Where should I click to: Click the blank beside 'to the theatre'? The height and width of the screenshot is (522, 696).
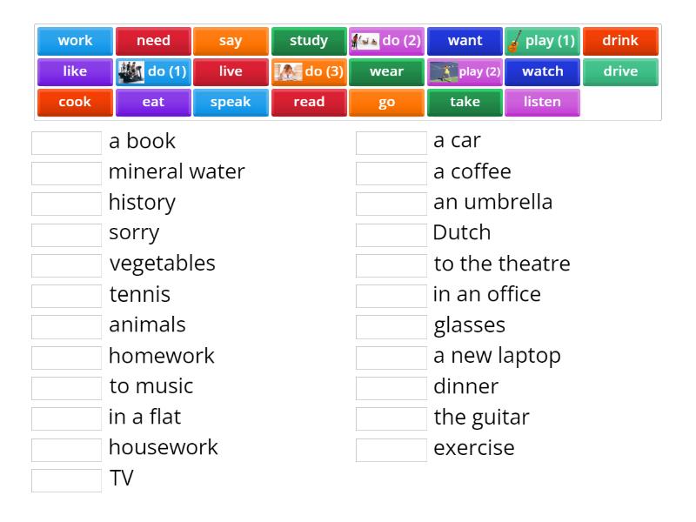(391, 264)
